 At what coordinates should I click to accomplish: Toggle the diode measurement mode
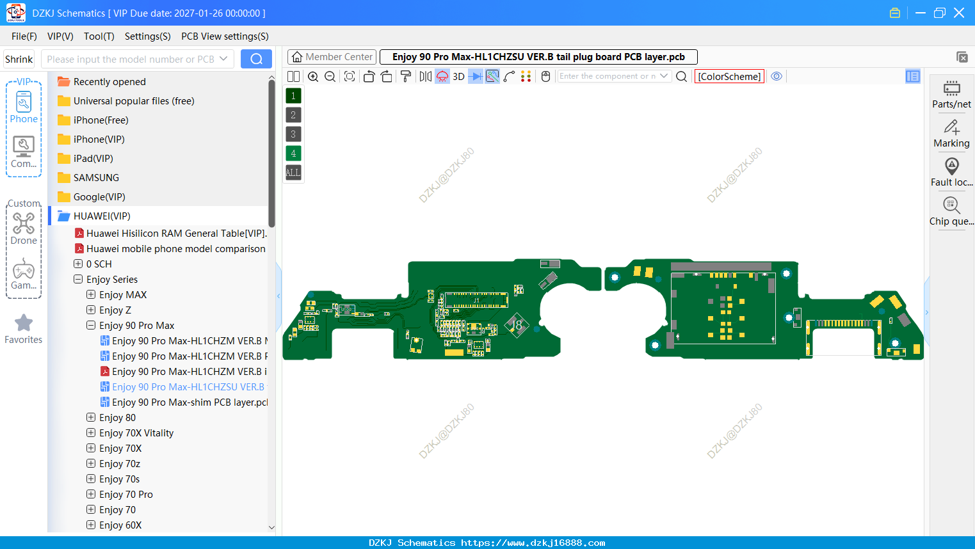pyautogui.click(x=476, y=76)
